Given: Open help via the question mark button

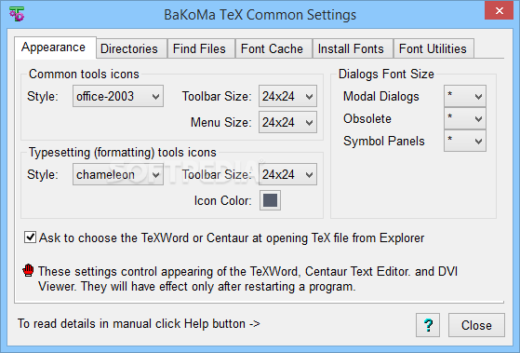Looking at the screenshot, I should tap(428, 325).
